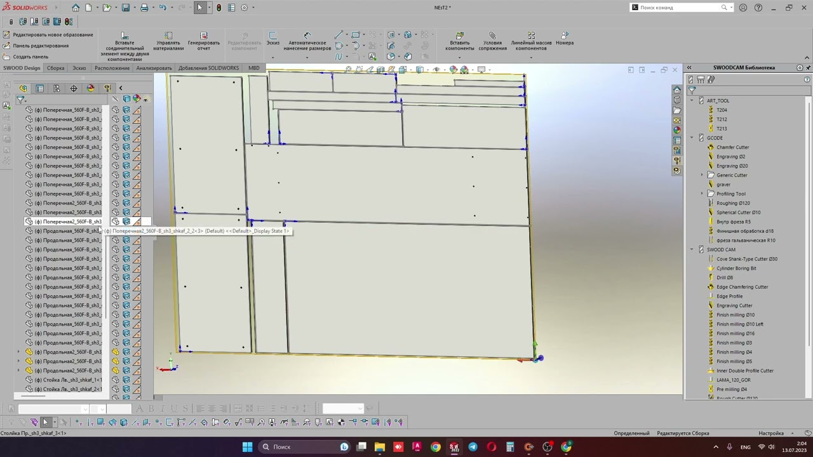Switch to the Расположение tab

(x=112, y=68)
